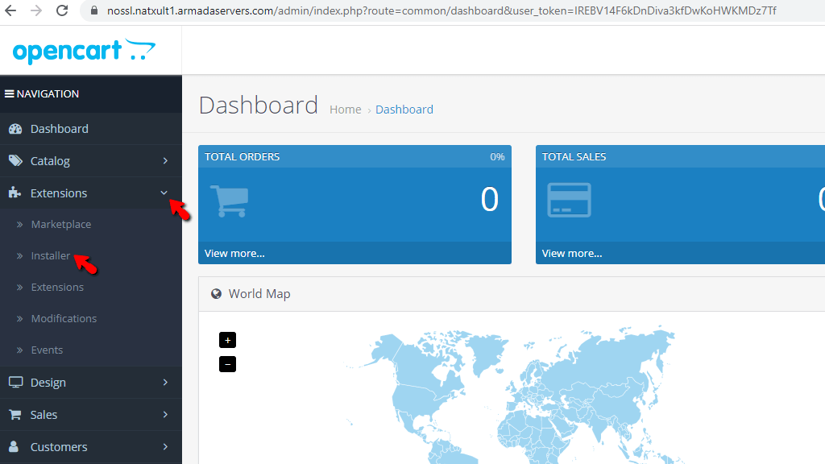Click View more on Total Orders
Image resolution: width=825 pixels, height=464 pixels.
tap(234, 252)
